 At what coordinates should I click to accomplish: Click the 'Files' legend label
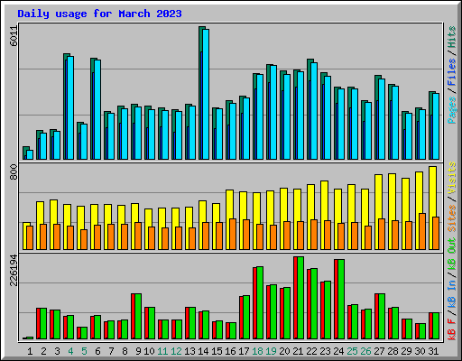click(451, 72)
